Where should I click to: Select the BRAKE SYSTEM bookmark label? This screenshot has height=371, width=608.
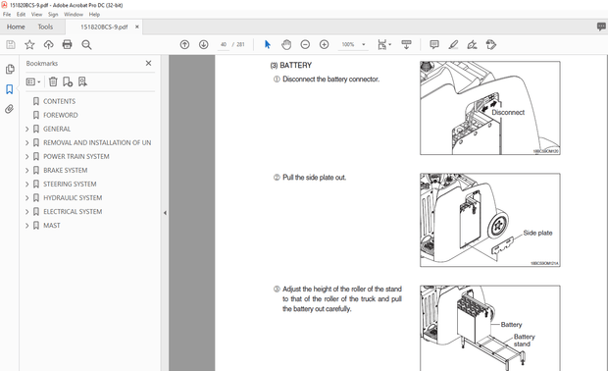pyautogui.click(x=65, y=171)
